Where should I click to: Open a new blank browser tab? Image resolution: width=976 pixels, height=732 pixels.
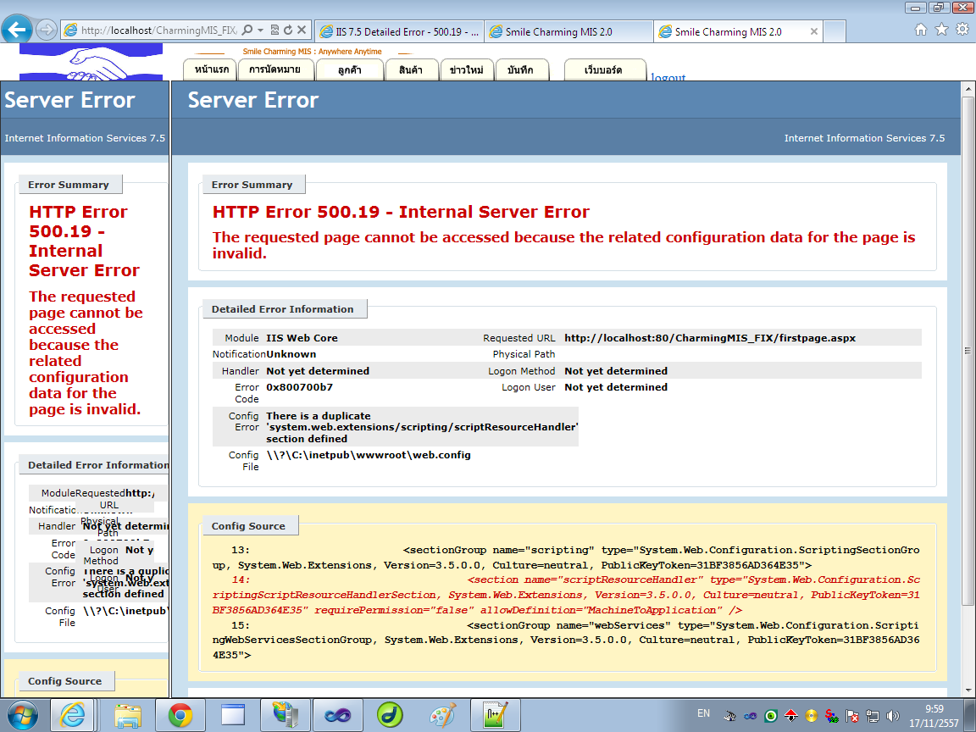(835, 31)
